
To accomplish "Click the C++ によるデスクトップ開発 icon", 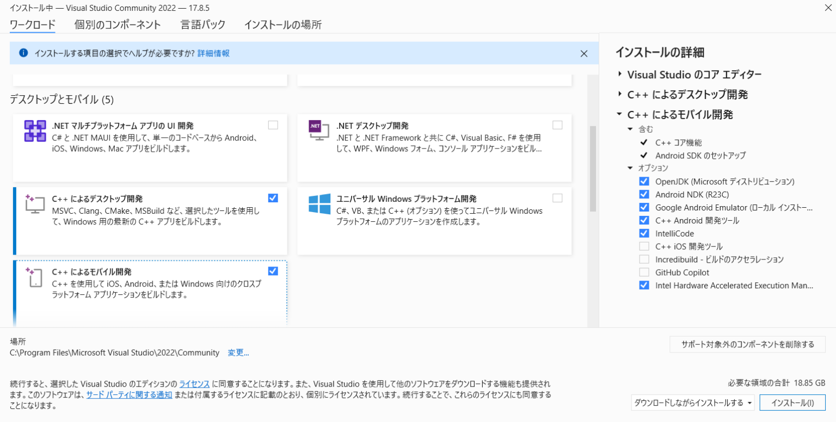I will point(35,204).
